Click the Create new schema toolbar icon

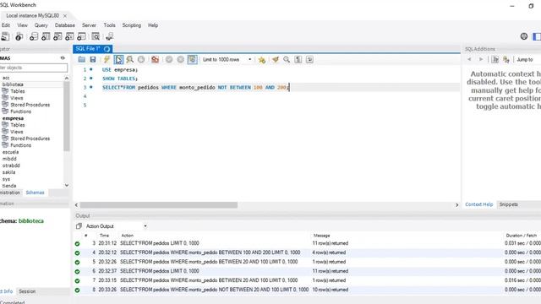(34, 36)
